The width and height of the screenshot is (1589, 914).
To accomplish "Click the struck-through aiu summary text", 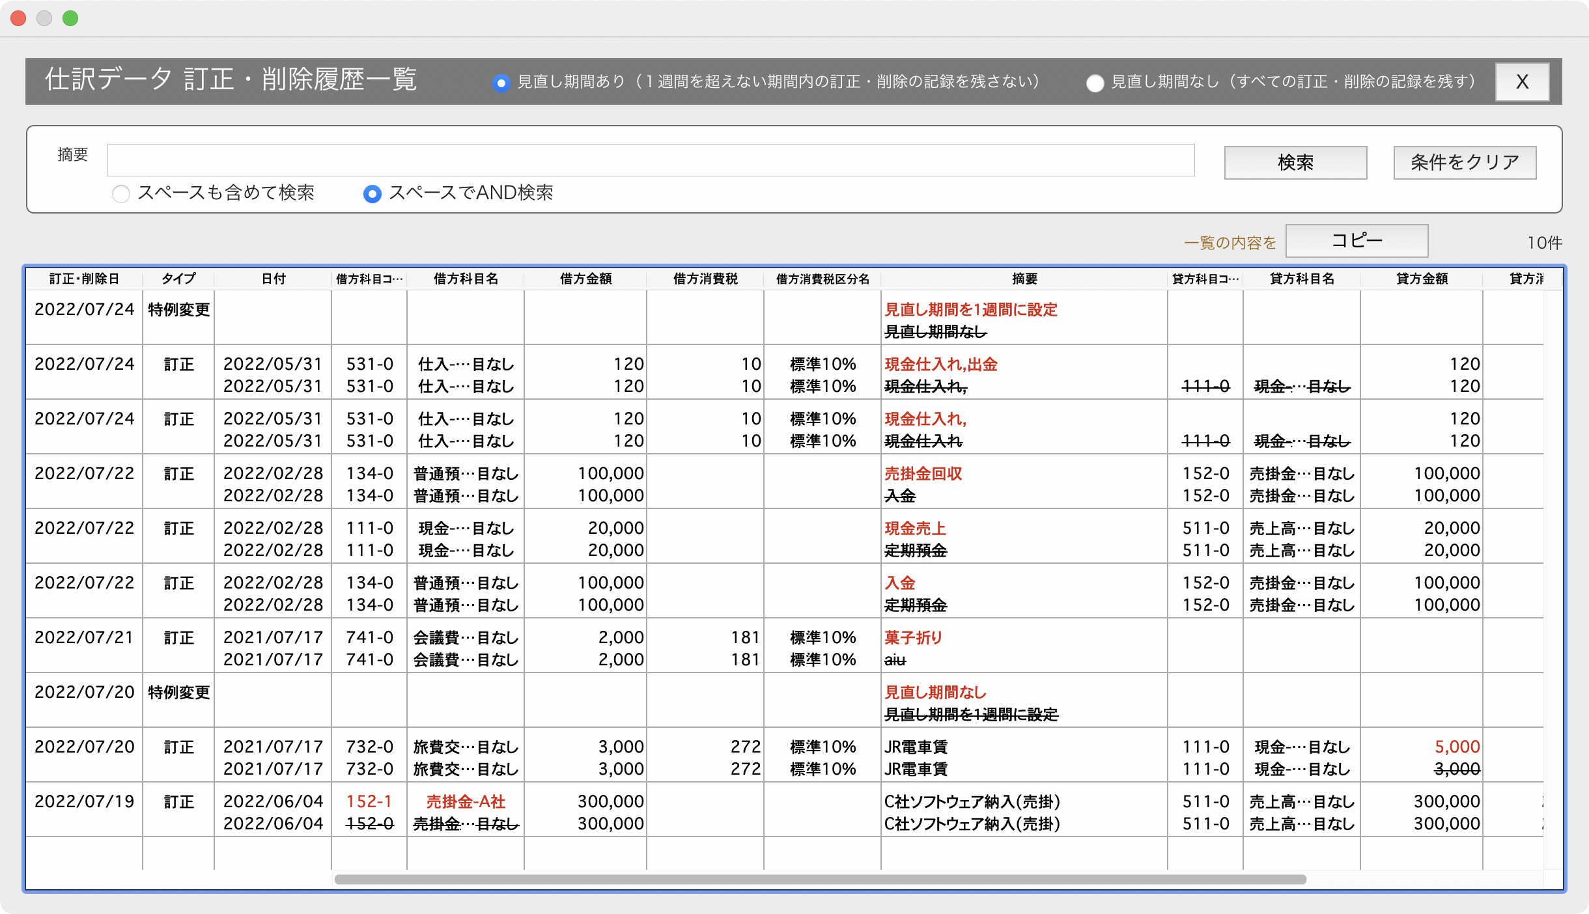I will [895, 660].
